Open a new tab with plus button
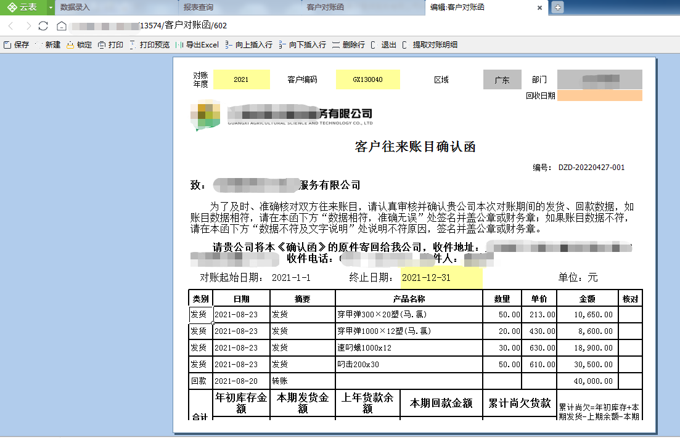The width and height of the screenshot is (680, 438). point(558,7)
